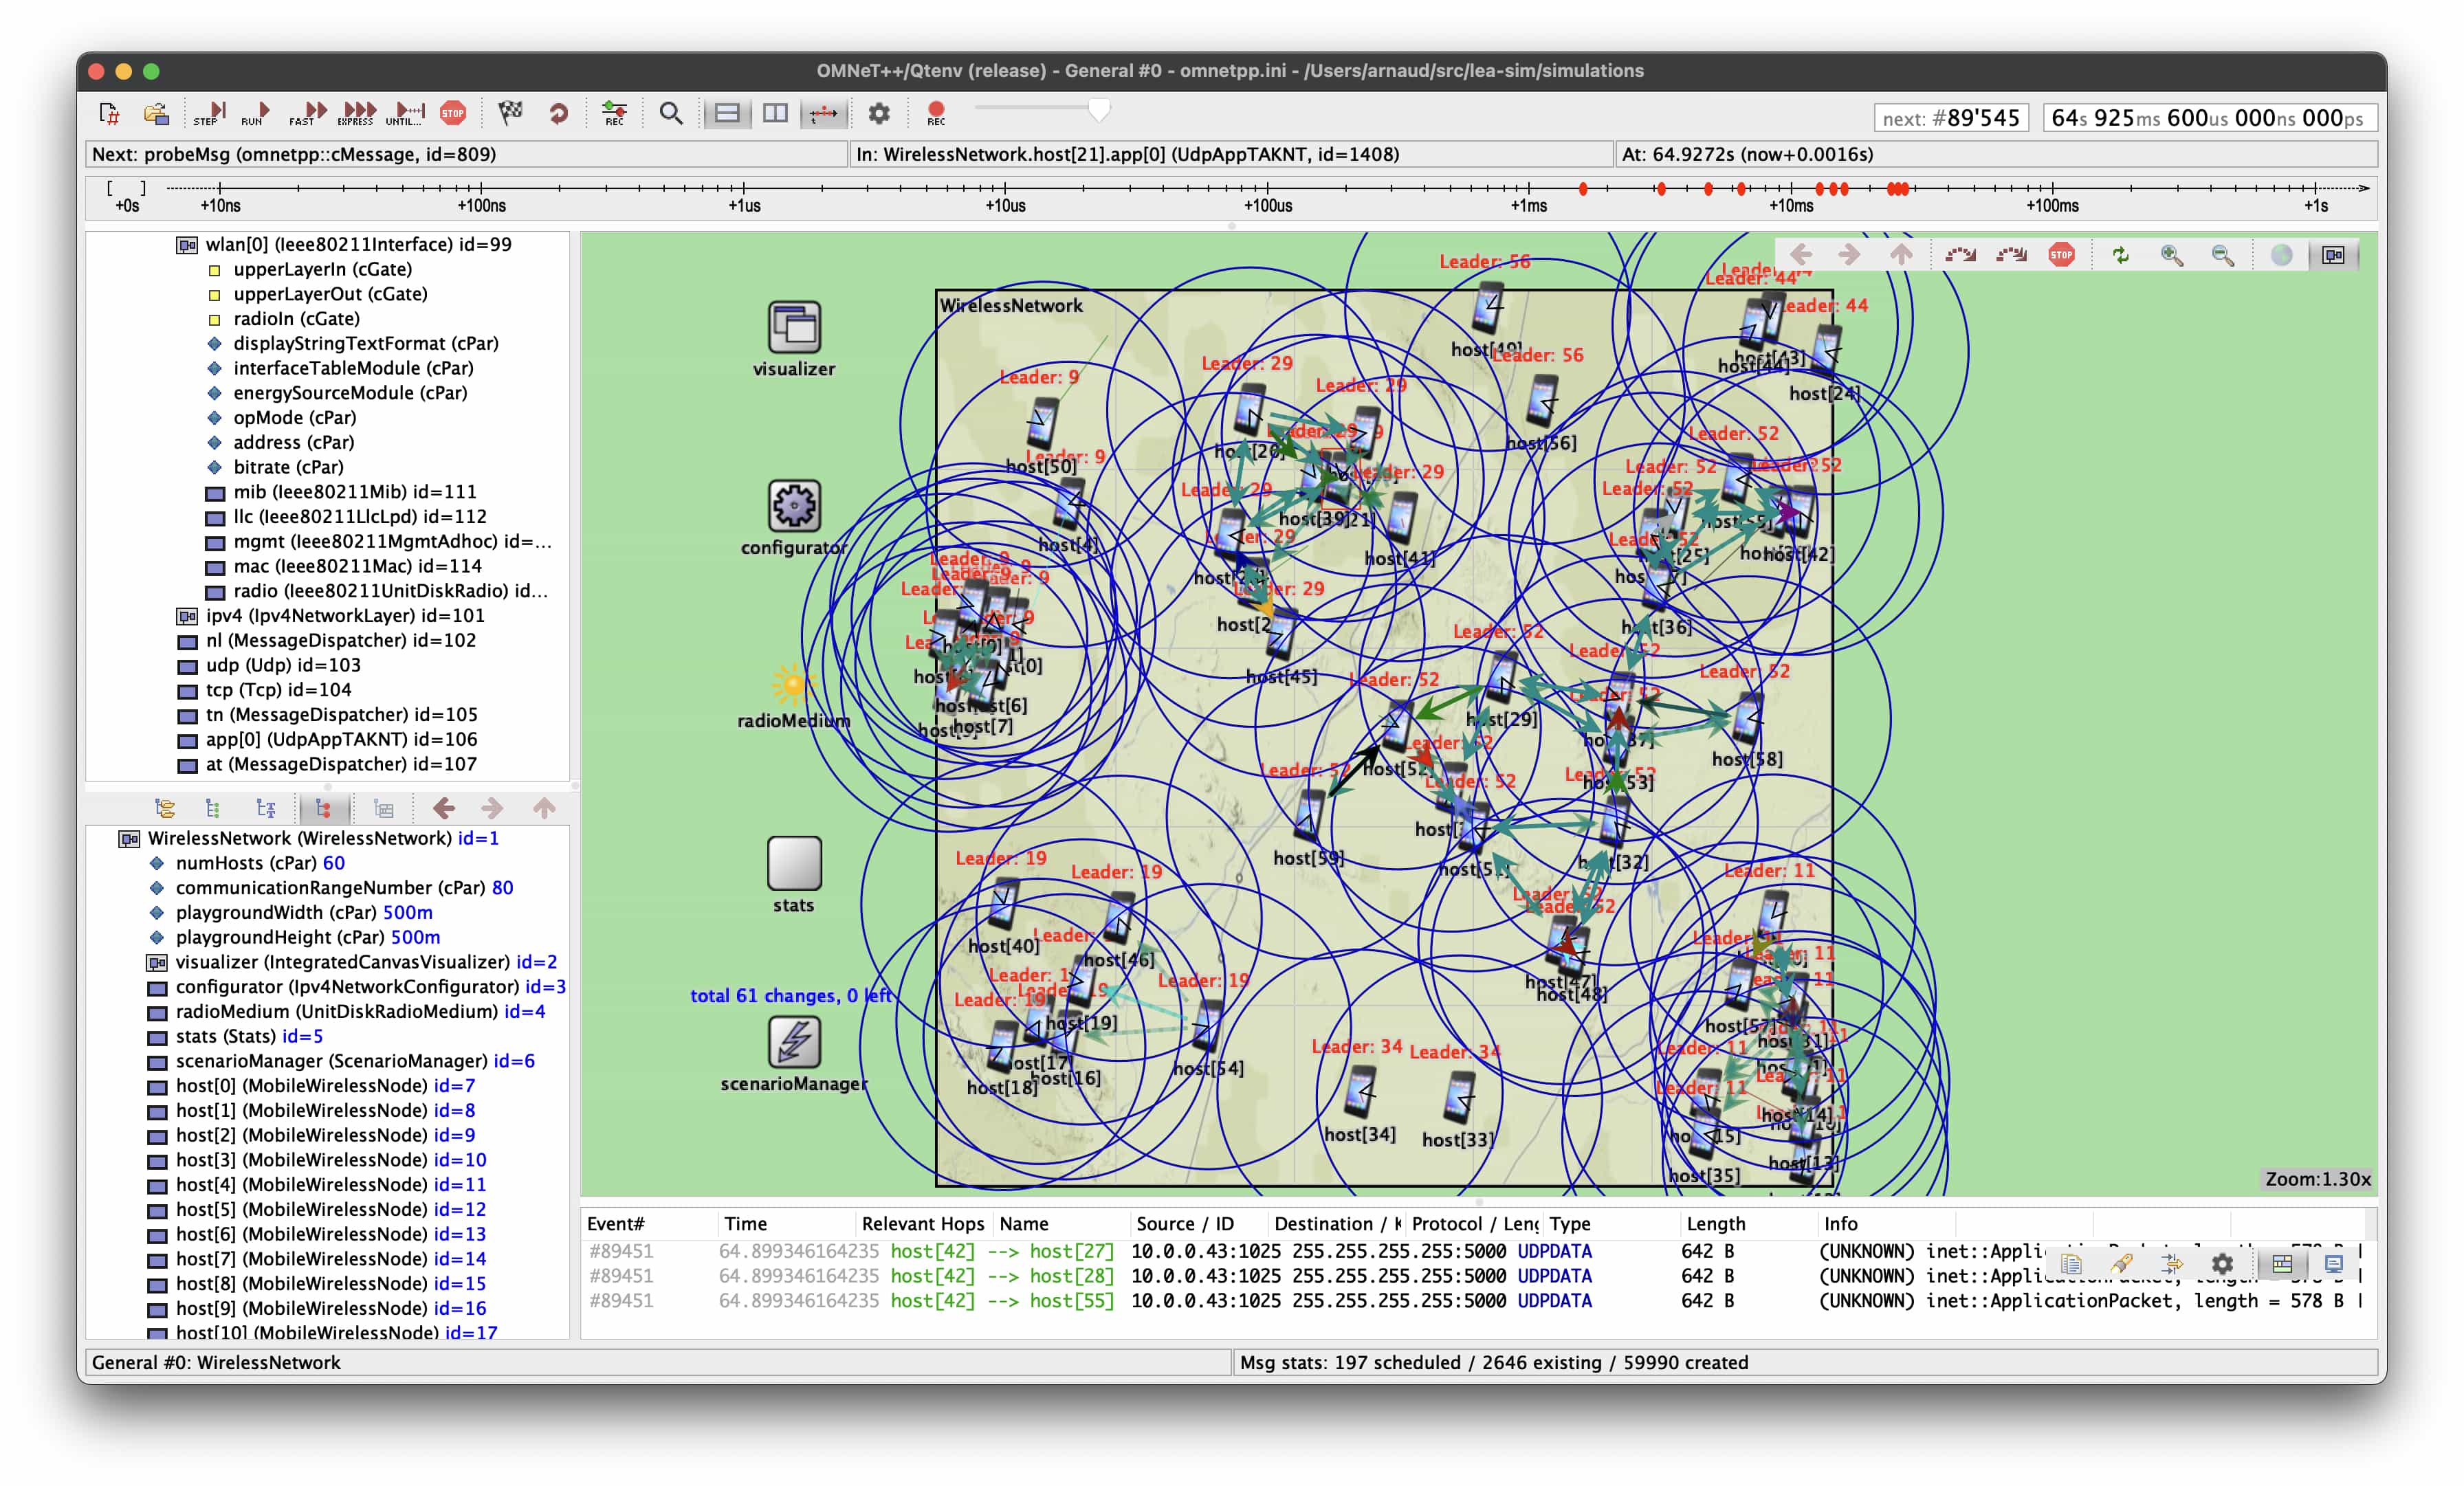Start the simulation with the RUN button
The width and height of the screenshot is (2464, 1486).
[256, 114]
